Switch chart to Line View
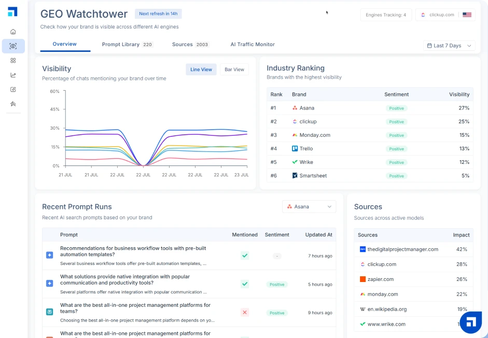The height and width of the screenshot is (338, 488). pyautogui.click(x=201, y=69)
